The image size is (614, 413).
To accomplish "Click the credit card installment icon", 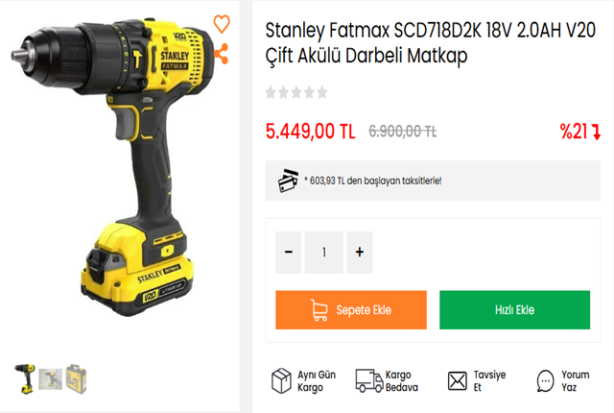I will (x=288, y=181).
